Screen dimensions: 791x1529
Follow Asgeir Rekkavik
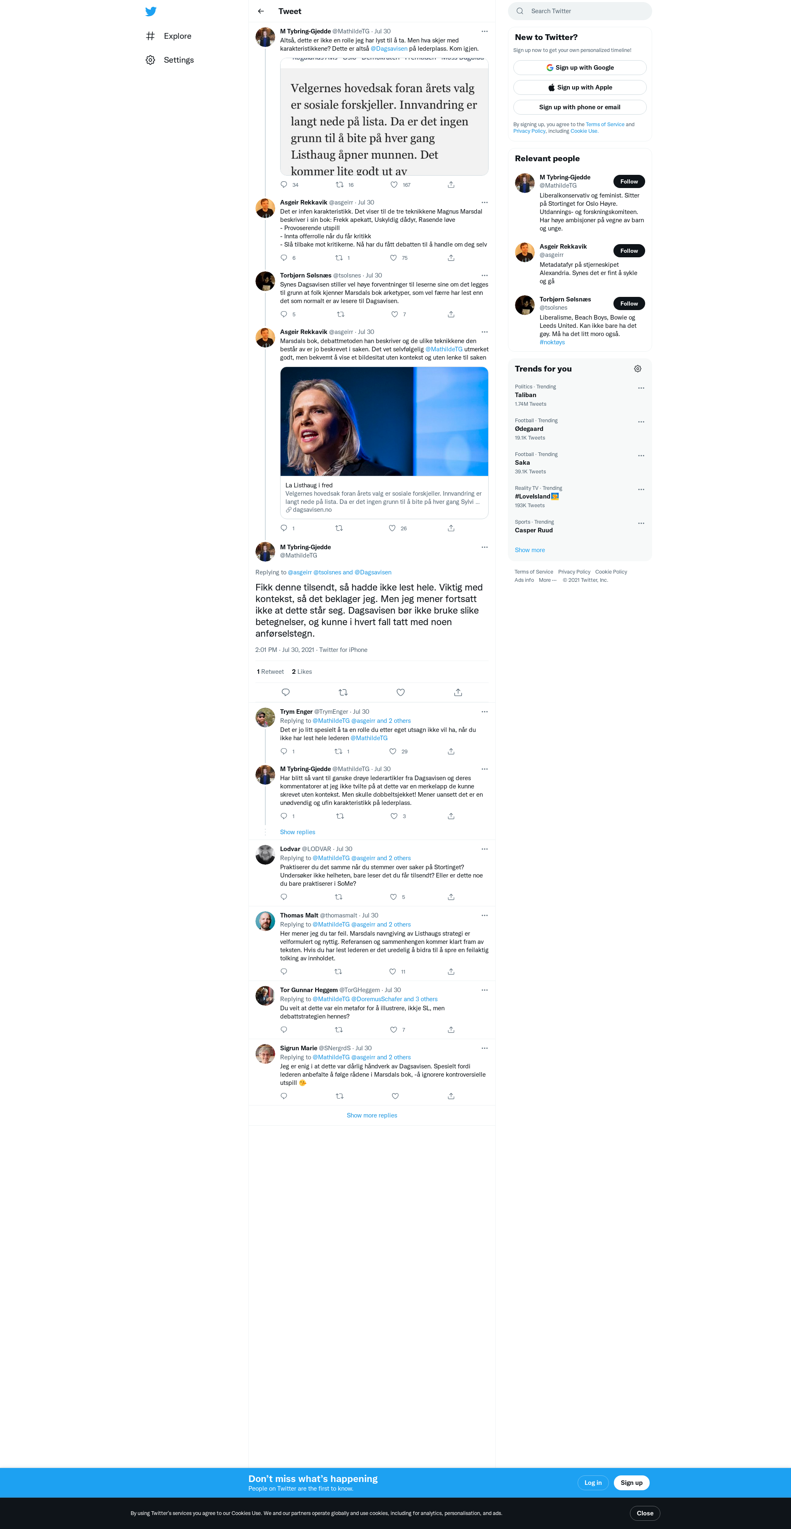tap(629, 251)
